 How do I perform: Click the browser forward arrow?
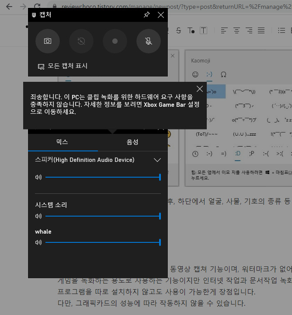click(x=23, y=7)
